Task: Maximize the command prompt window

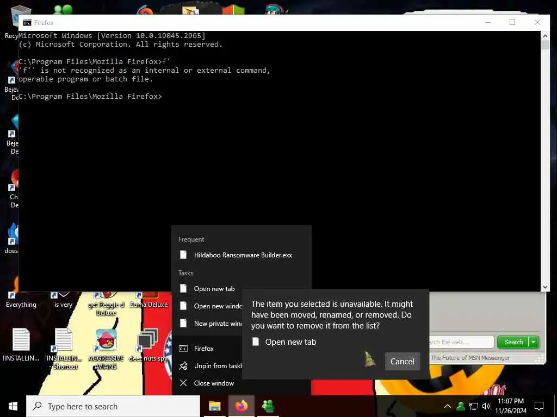Action: click(x=512, y=22)
